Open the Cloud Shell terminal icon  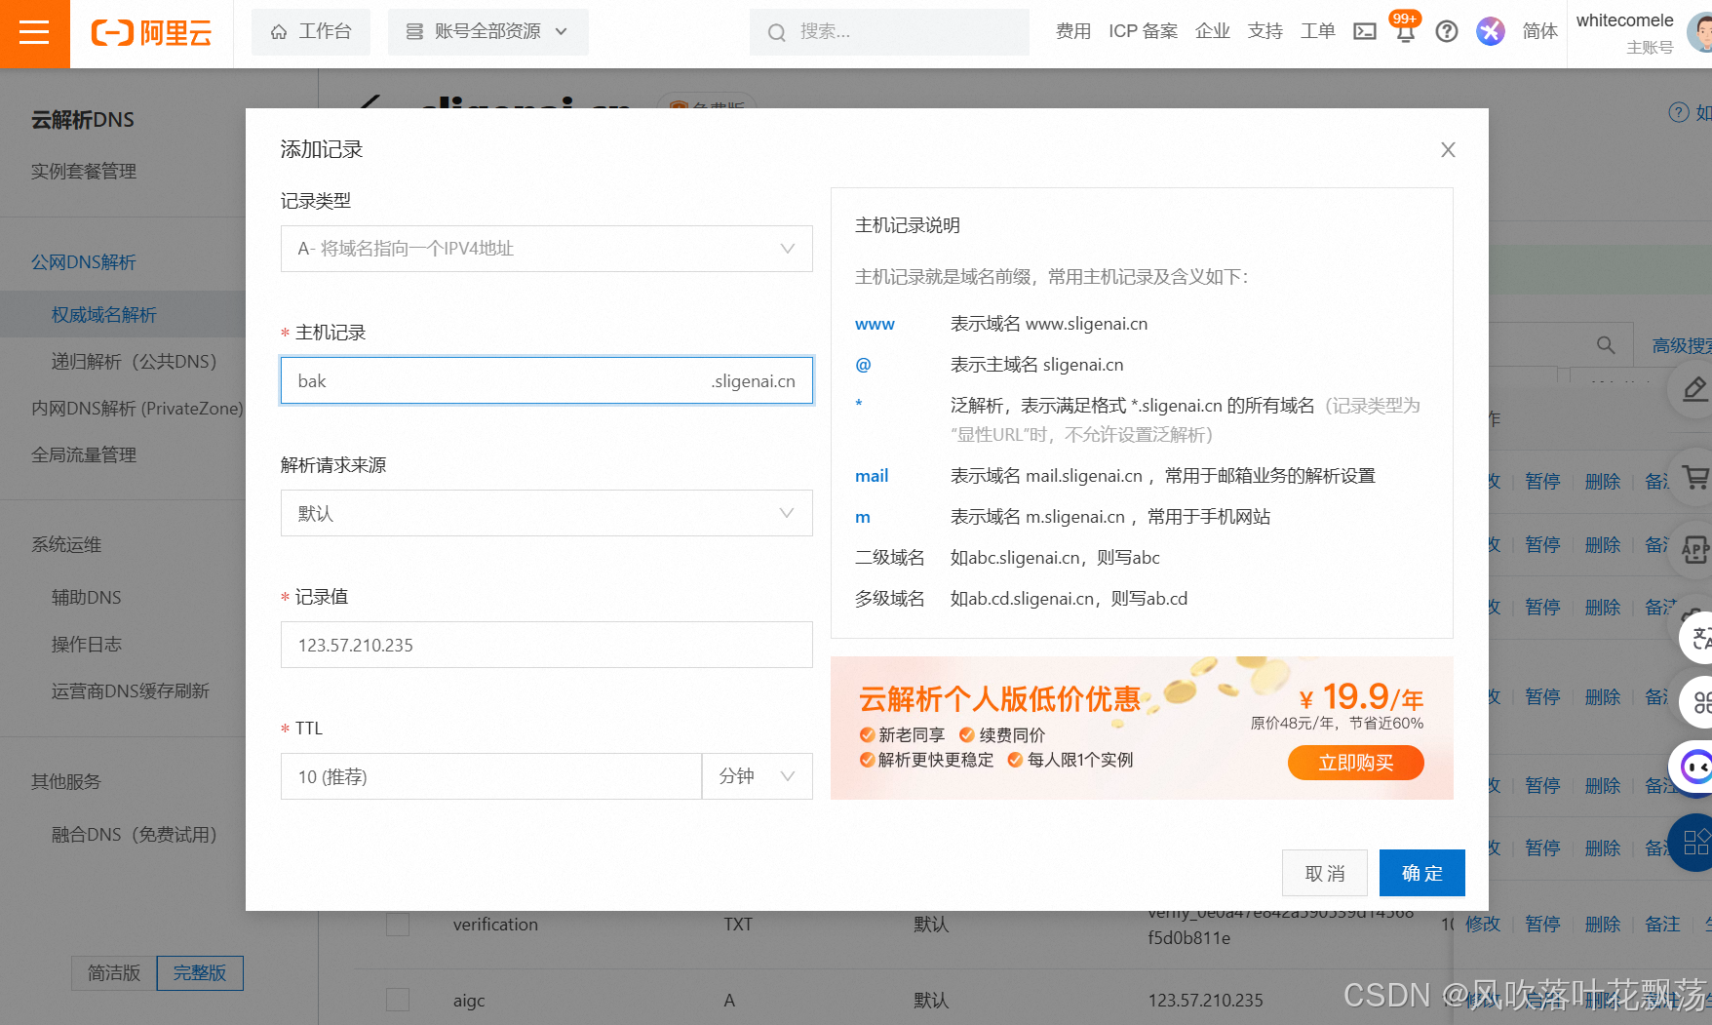[1365, 31]
